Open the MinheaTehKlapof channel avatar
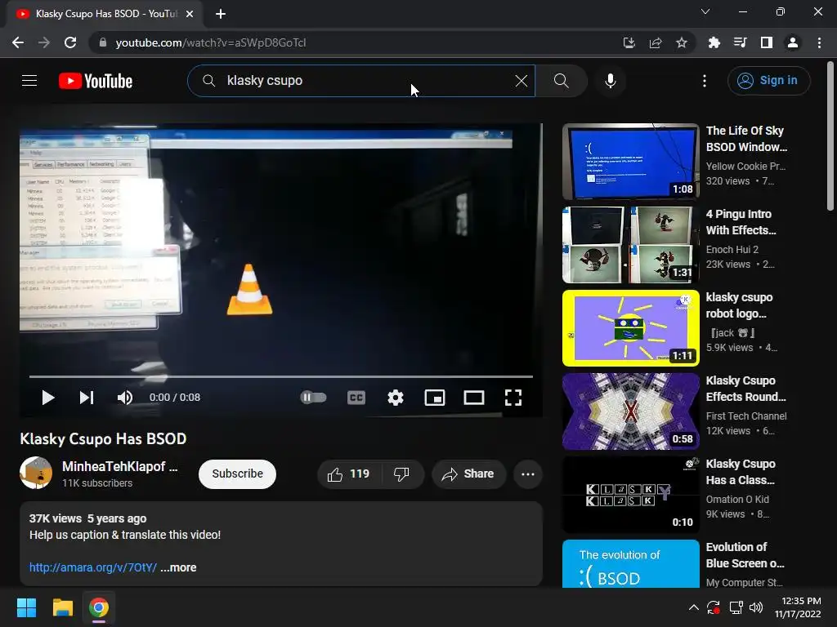 36,473
